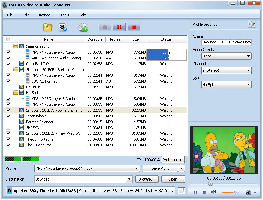
Task: Uncheck the Inconsolable checkbox
Action: (8, 116)
